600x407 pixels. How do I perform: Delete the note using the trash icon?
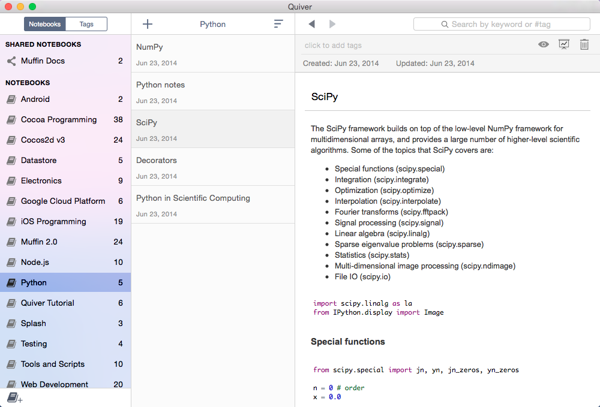[584, 44]
